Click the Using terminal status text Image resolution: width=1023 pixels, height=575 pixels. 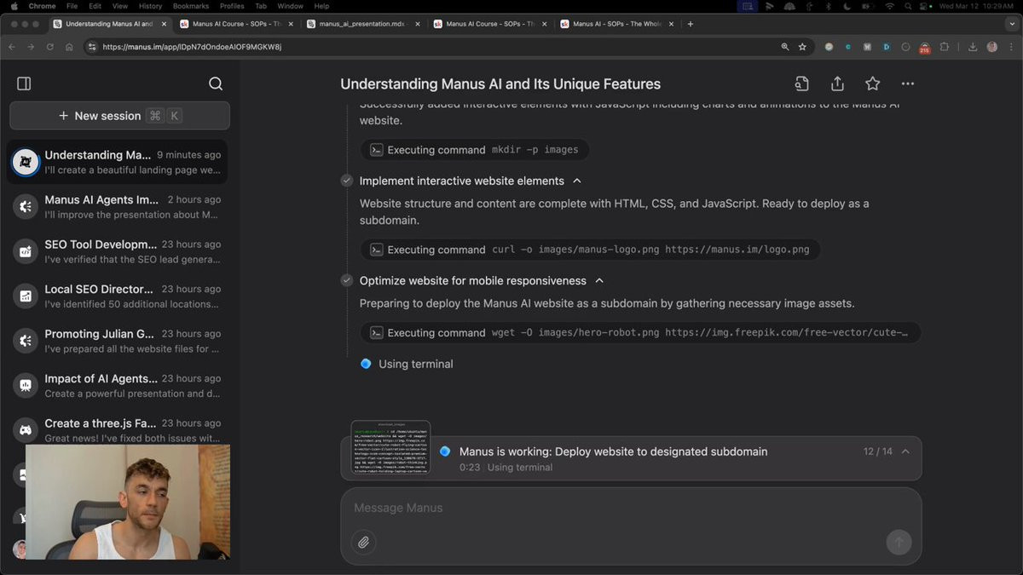(x=416, y=364)
